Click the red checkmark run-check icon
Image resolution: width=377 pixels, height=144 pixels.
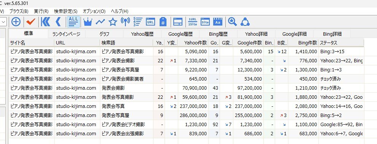click(x=30, y=22)
